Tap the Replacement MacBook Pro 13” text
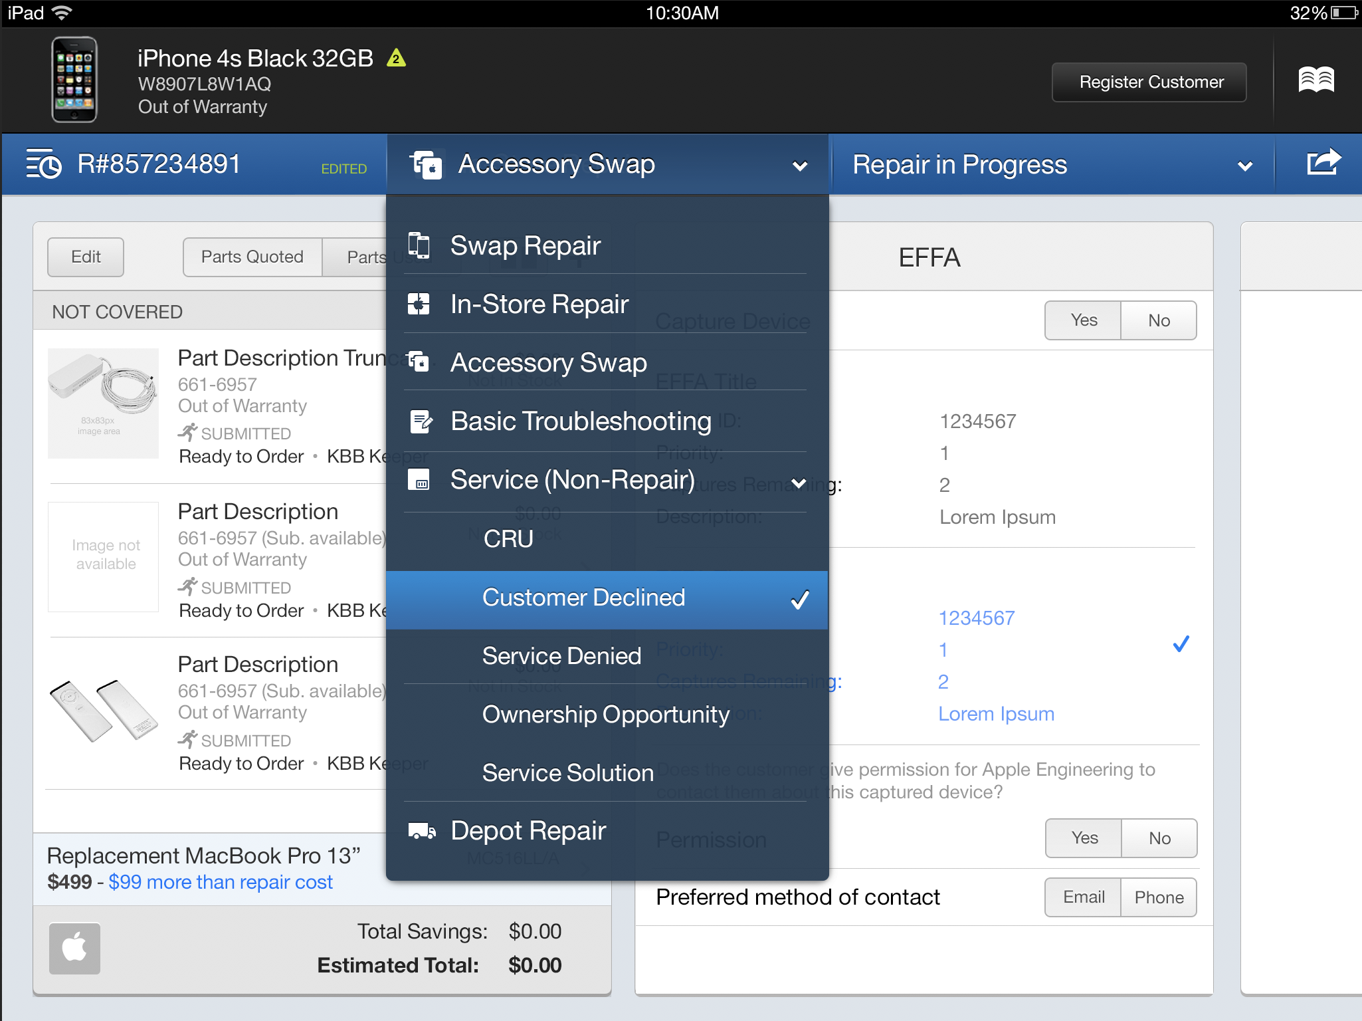 point(204,856)
